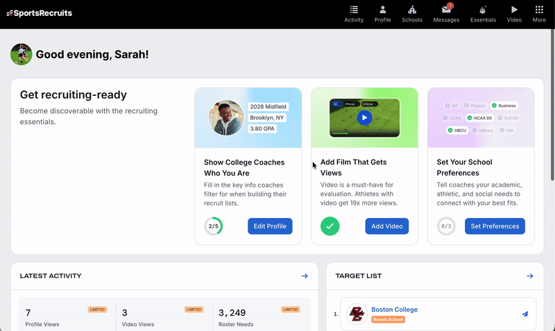The width and height of the screenshot is (555, 331).
Task: Click the 2/5 profile progress ring
Action: 214,226
